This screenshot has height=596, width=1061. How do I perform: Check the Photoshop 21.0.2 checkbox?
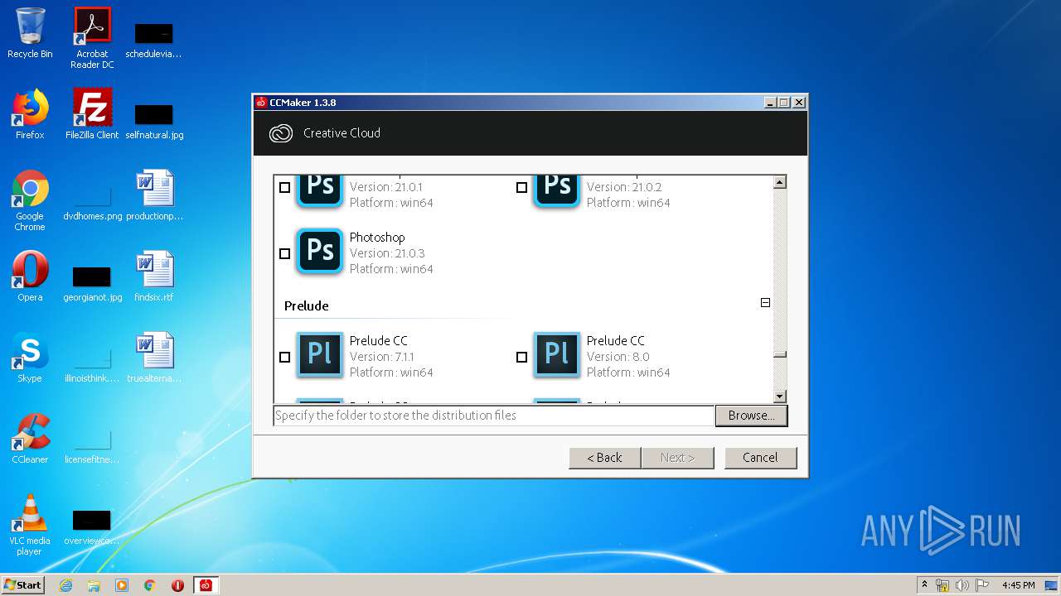point(521,188)
